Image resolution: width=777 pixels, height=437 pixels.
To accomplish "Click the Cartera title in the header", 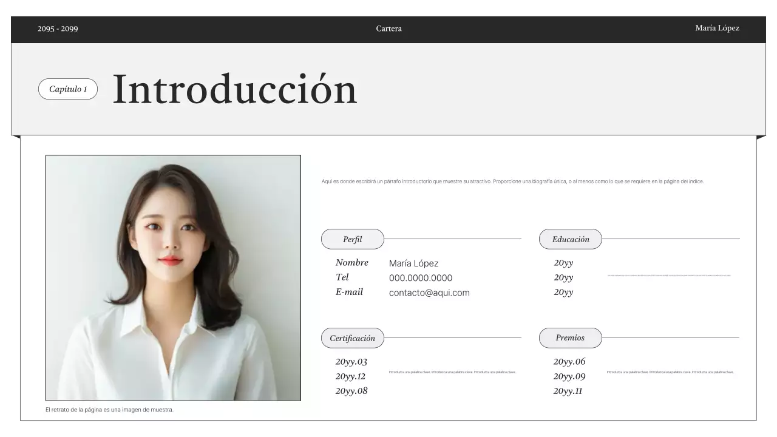I will pos(388,29).
